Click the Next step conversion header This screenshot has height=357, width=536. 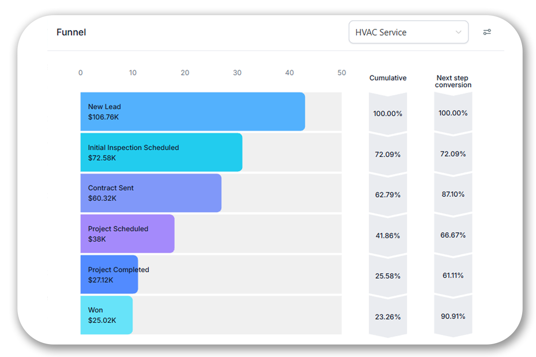click(453, 81)
